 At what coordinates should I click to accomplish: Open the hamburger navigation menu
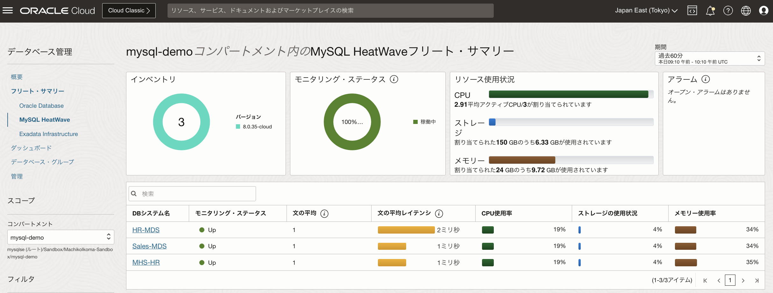[8, 10]
